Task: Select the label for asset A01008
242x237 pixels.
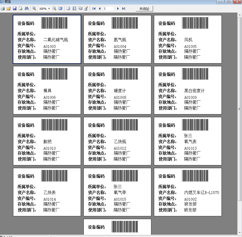Action: click(117, 90)
